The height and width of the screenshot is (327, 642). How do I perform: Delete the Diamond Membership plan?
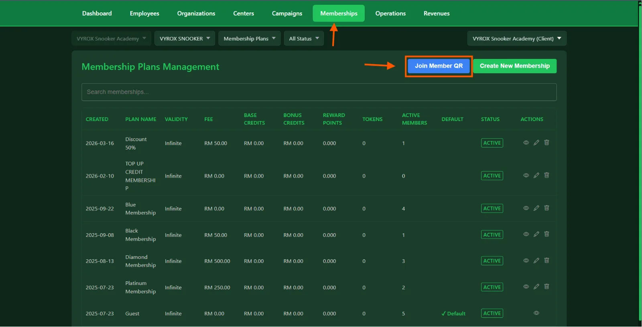547,260
